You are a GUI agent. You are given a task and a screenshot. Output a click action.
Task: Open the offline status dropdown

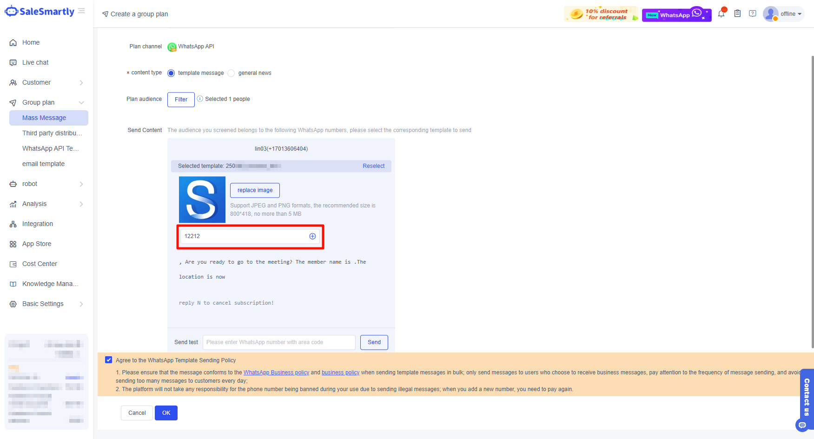(791, 14)
